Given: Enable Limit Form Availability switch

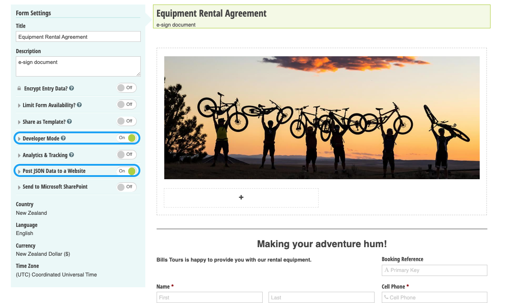Looking at the screenshot, I should [x=126, y=104].
